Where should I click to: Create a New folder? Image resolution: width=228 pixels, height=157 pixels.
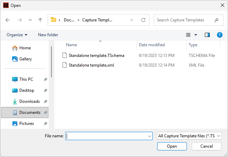tap(48, 35)
